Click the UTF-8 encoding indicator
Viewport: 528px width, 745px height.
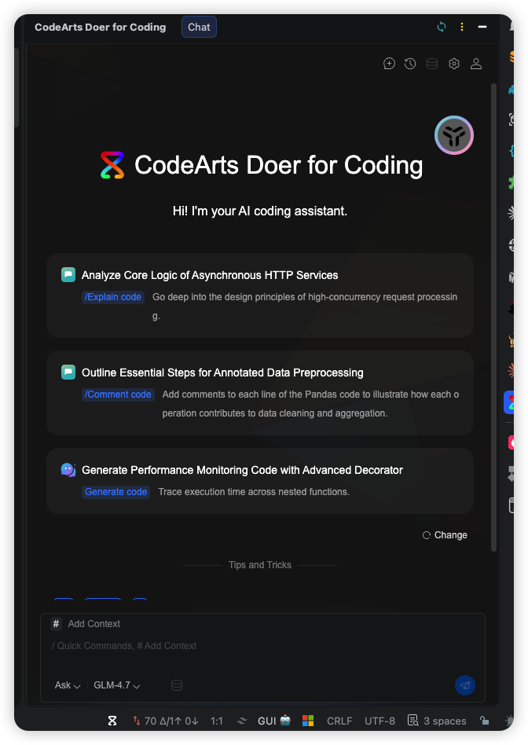pos(379,721)
